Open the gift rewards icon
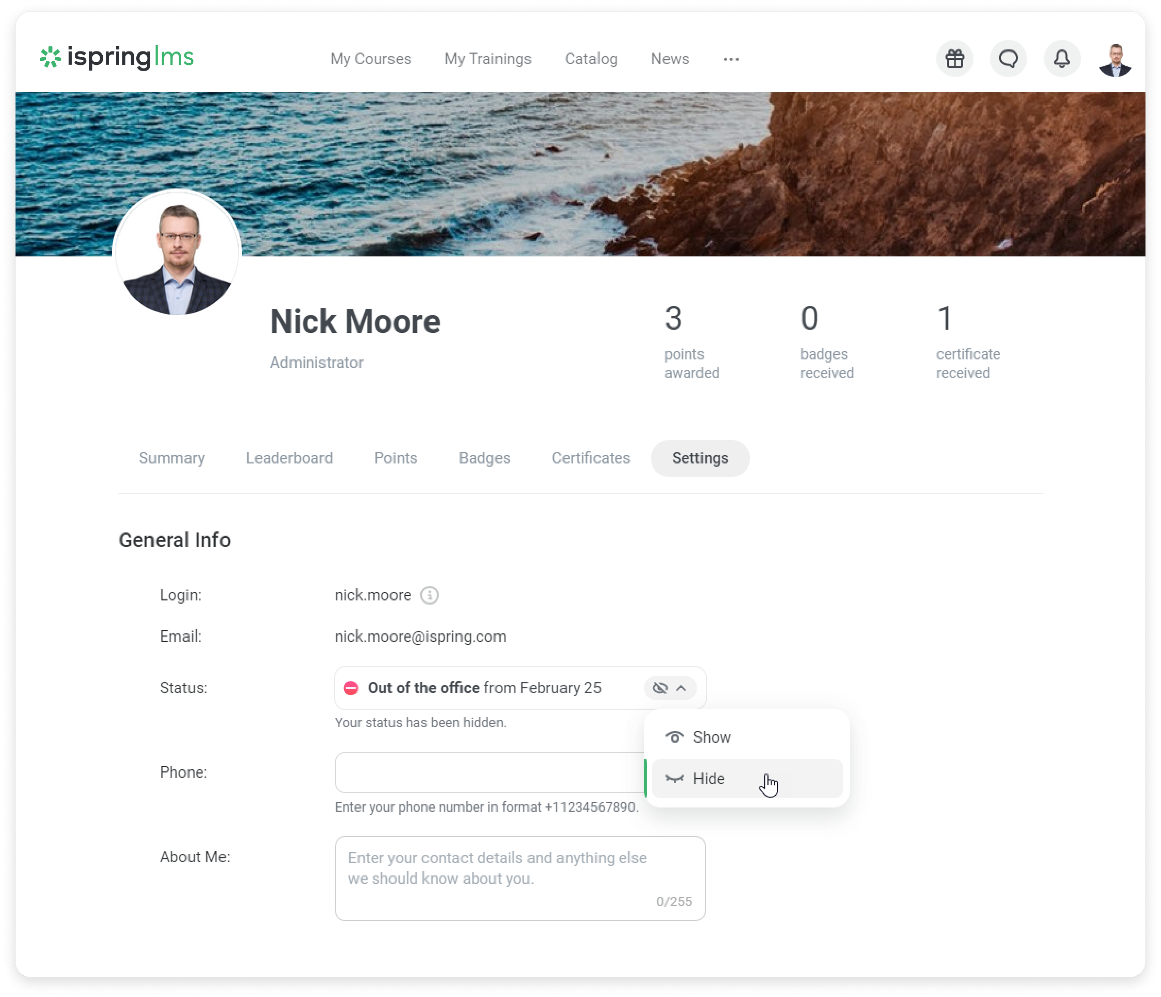Viewport: 1161px width, 997px height. (x=954, y=59)
